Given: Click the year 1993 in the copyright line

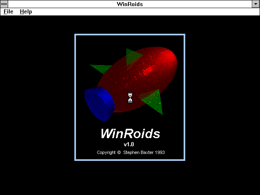Looking at the screenshot, I should (159, 153).
